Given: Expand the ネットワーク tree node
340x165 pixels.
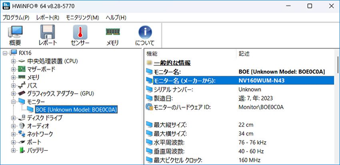Looking at the screenshot, I should 14,134.
